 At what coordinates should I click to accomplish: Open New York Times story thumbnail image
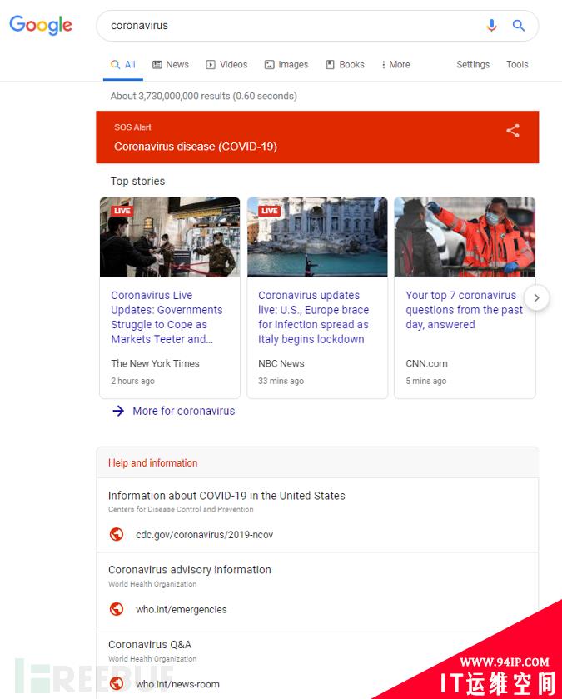pos(170,237)
